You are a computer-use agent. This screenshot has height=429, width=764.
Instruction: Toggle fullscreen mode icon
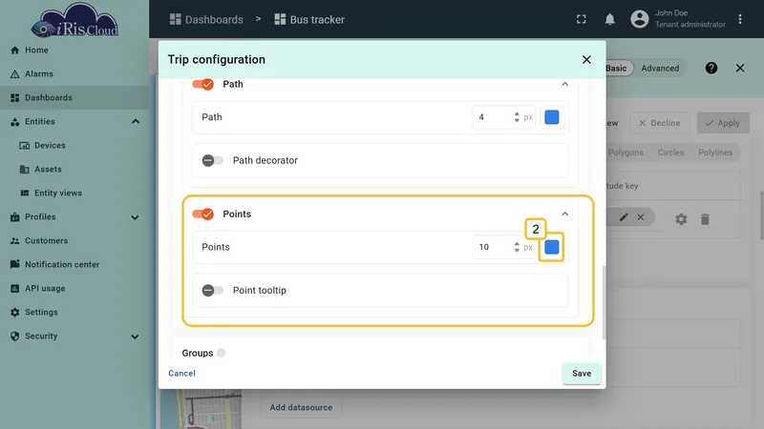click(582, 19)
